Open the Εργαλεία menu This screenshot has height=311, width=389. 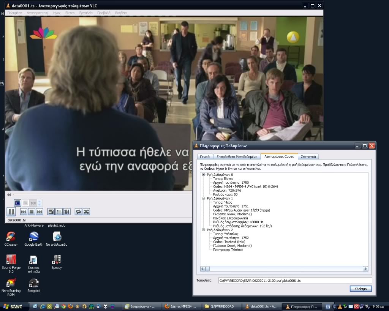click(x=86, y=13)
